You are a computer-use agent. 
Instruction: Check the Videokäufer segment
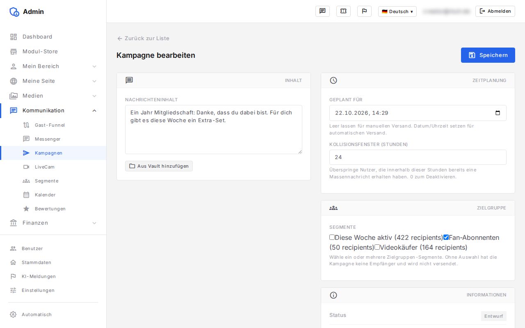tap(377, 247)
